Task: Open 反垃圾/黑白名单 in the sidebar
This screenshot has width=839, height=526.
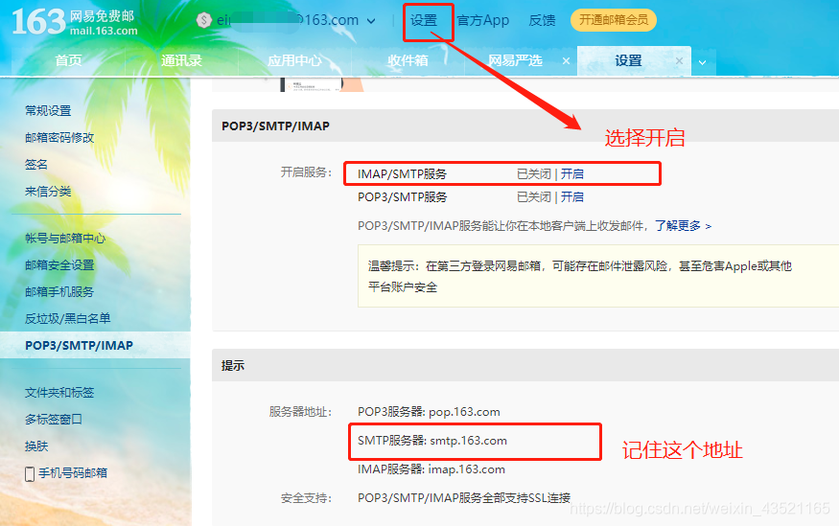Action: 67,318
